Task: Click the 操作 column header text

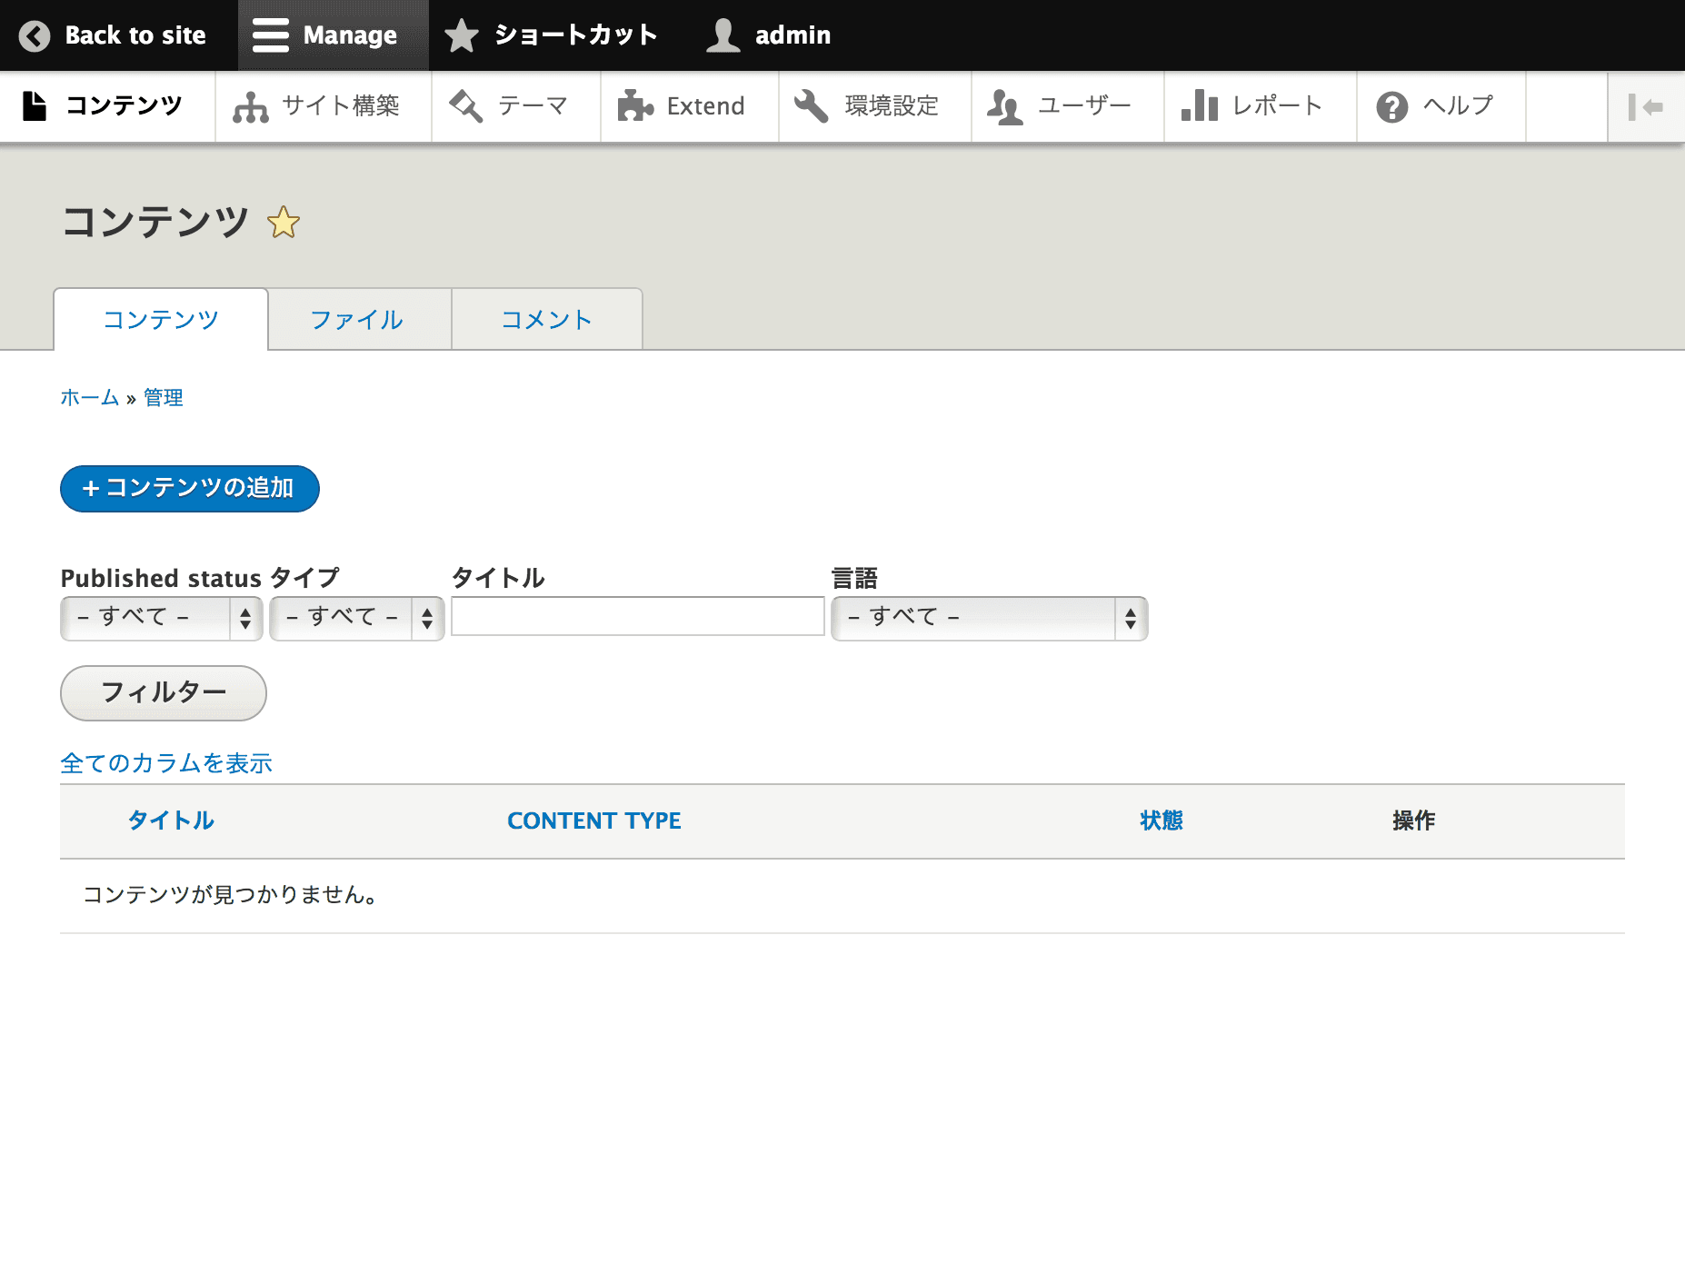Action: coord(1414,821)
